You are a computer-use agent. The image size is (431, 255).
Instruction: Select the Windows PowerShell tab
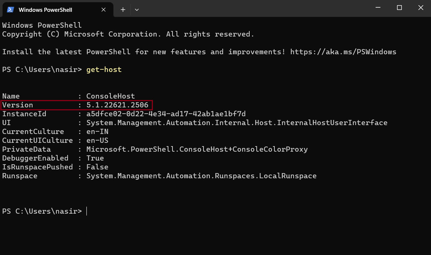point(58,10)
